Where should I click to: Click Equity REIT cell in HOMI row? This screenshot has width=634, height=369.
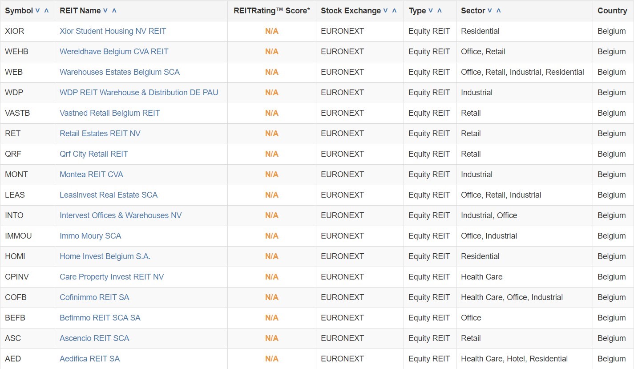pos(430,256)
